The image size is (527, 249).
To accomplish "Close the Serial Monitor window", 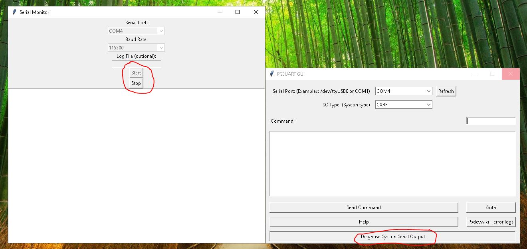I will pos(256,12).
